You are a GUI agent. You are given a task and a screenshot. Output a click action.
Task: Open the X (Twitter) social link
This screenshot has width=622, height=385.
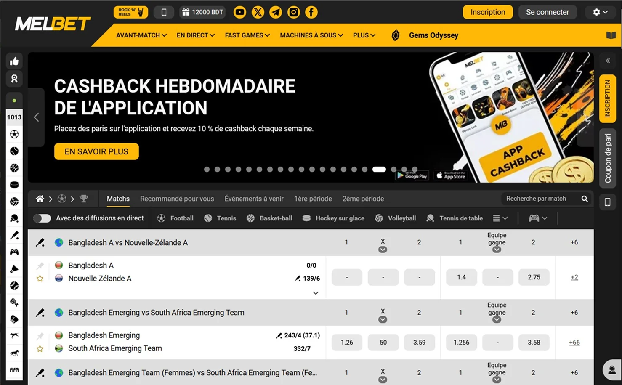[258, 12]
